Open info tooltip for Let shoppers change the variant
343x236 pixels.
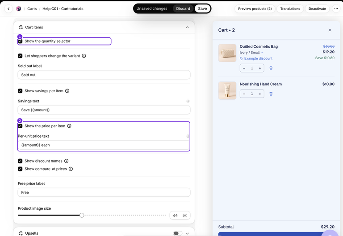pyautogui.click(x=84, y=56)
